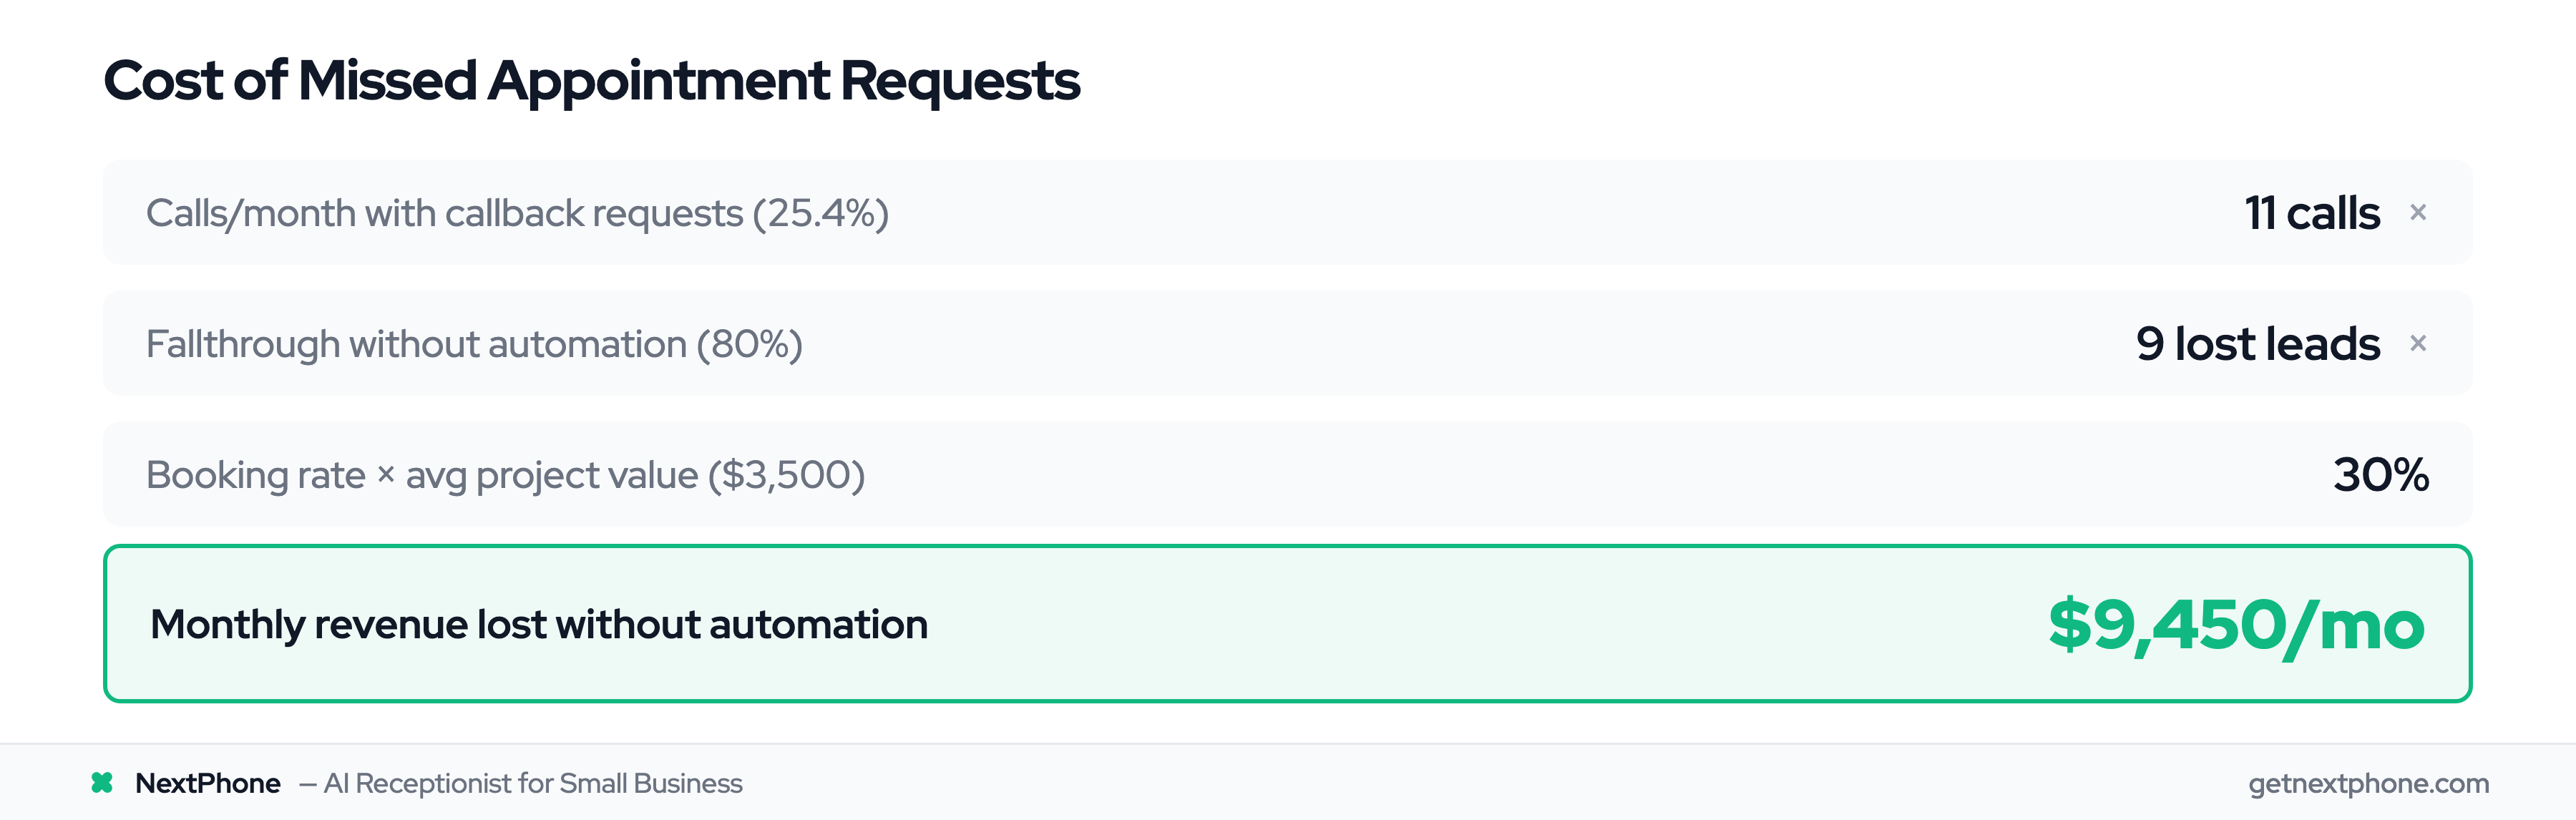This screenshot has height=820, width=2576.
Task: Click the (80%) percentage in second row
Action: tap(750, 344)
